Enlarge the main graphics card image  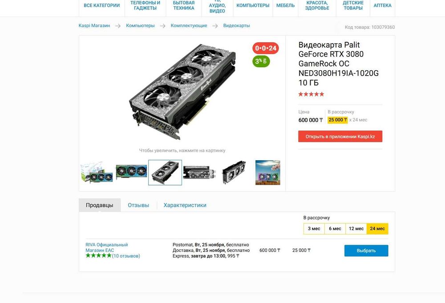point(182,92)
